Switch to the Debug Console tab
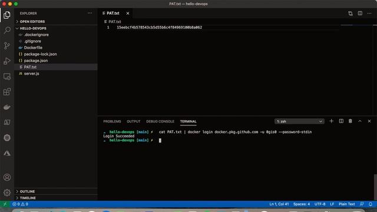The width and height of the screenshot is (377, 212). point(160,121)
